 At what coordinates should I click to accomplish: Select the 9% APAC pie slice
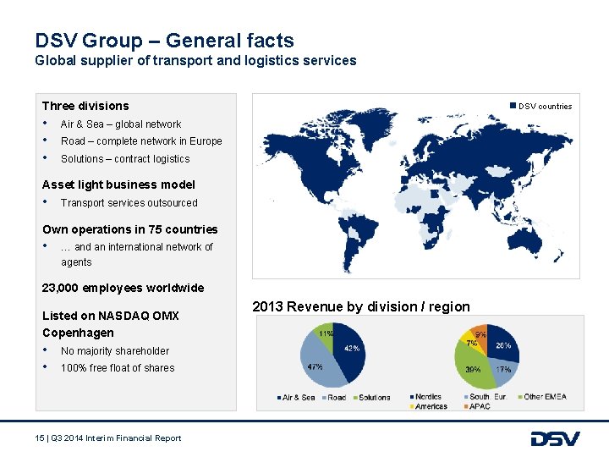[480, 335]
